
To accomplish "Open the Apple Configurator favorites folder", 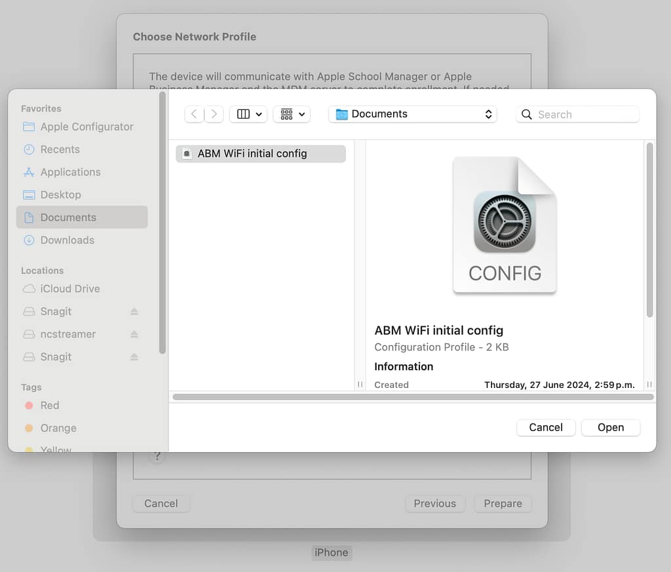I will coord(86,126).
